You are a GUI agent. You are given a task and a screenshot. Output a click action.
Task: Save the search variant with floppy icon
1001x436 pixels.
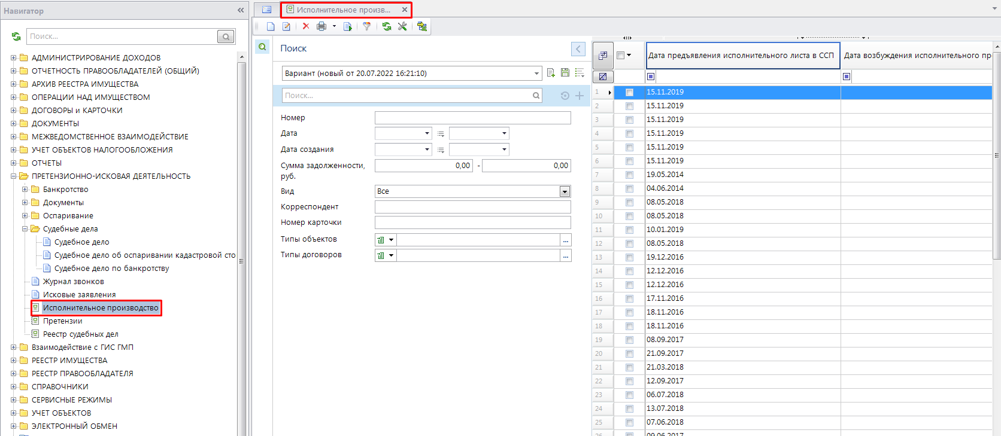coord(565,73)
